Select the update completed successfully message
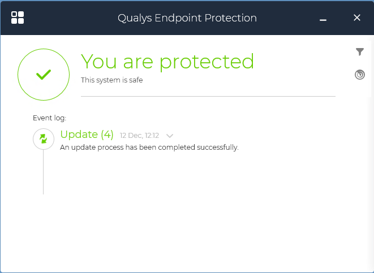 coord(149,148)
